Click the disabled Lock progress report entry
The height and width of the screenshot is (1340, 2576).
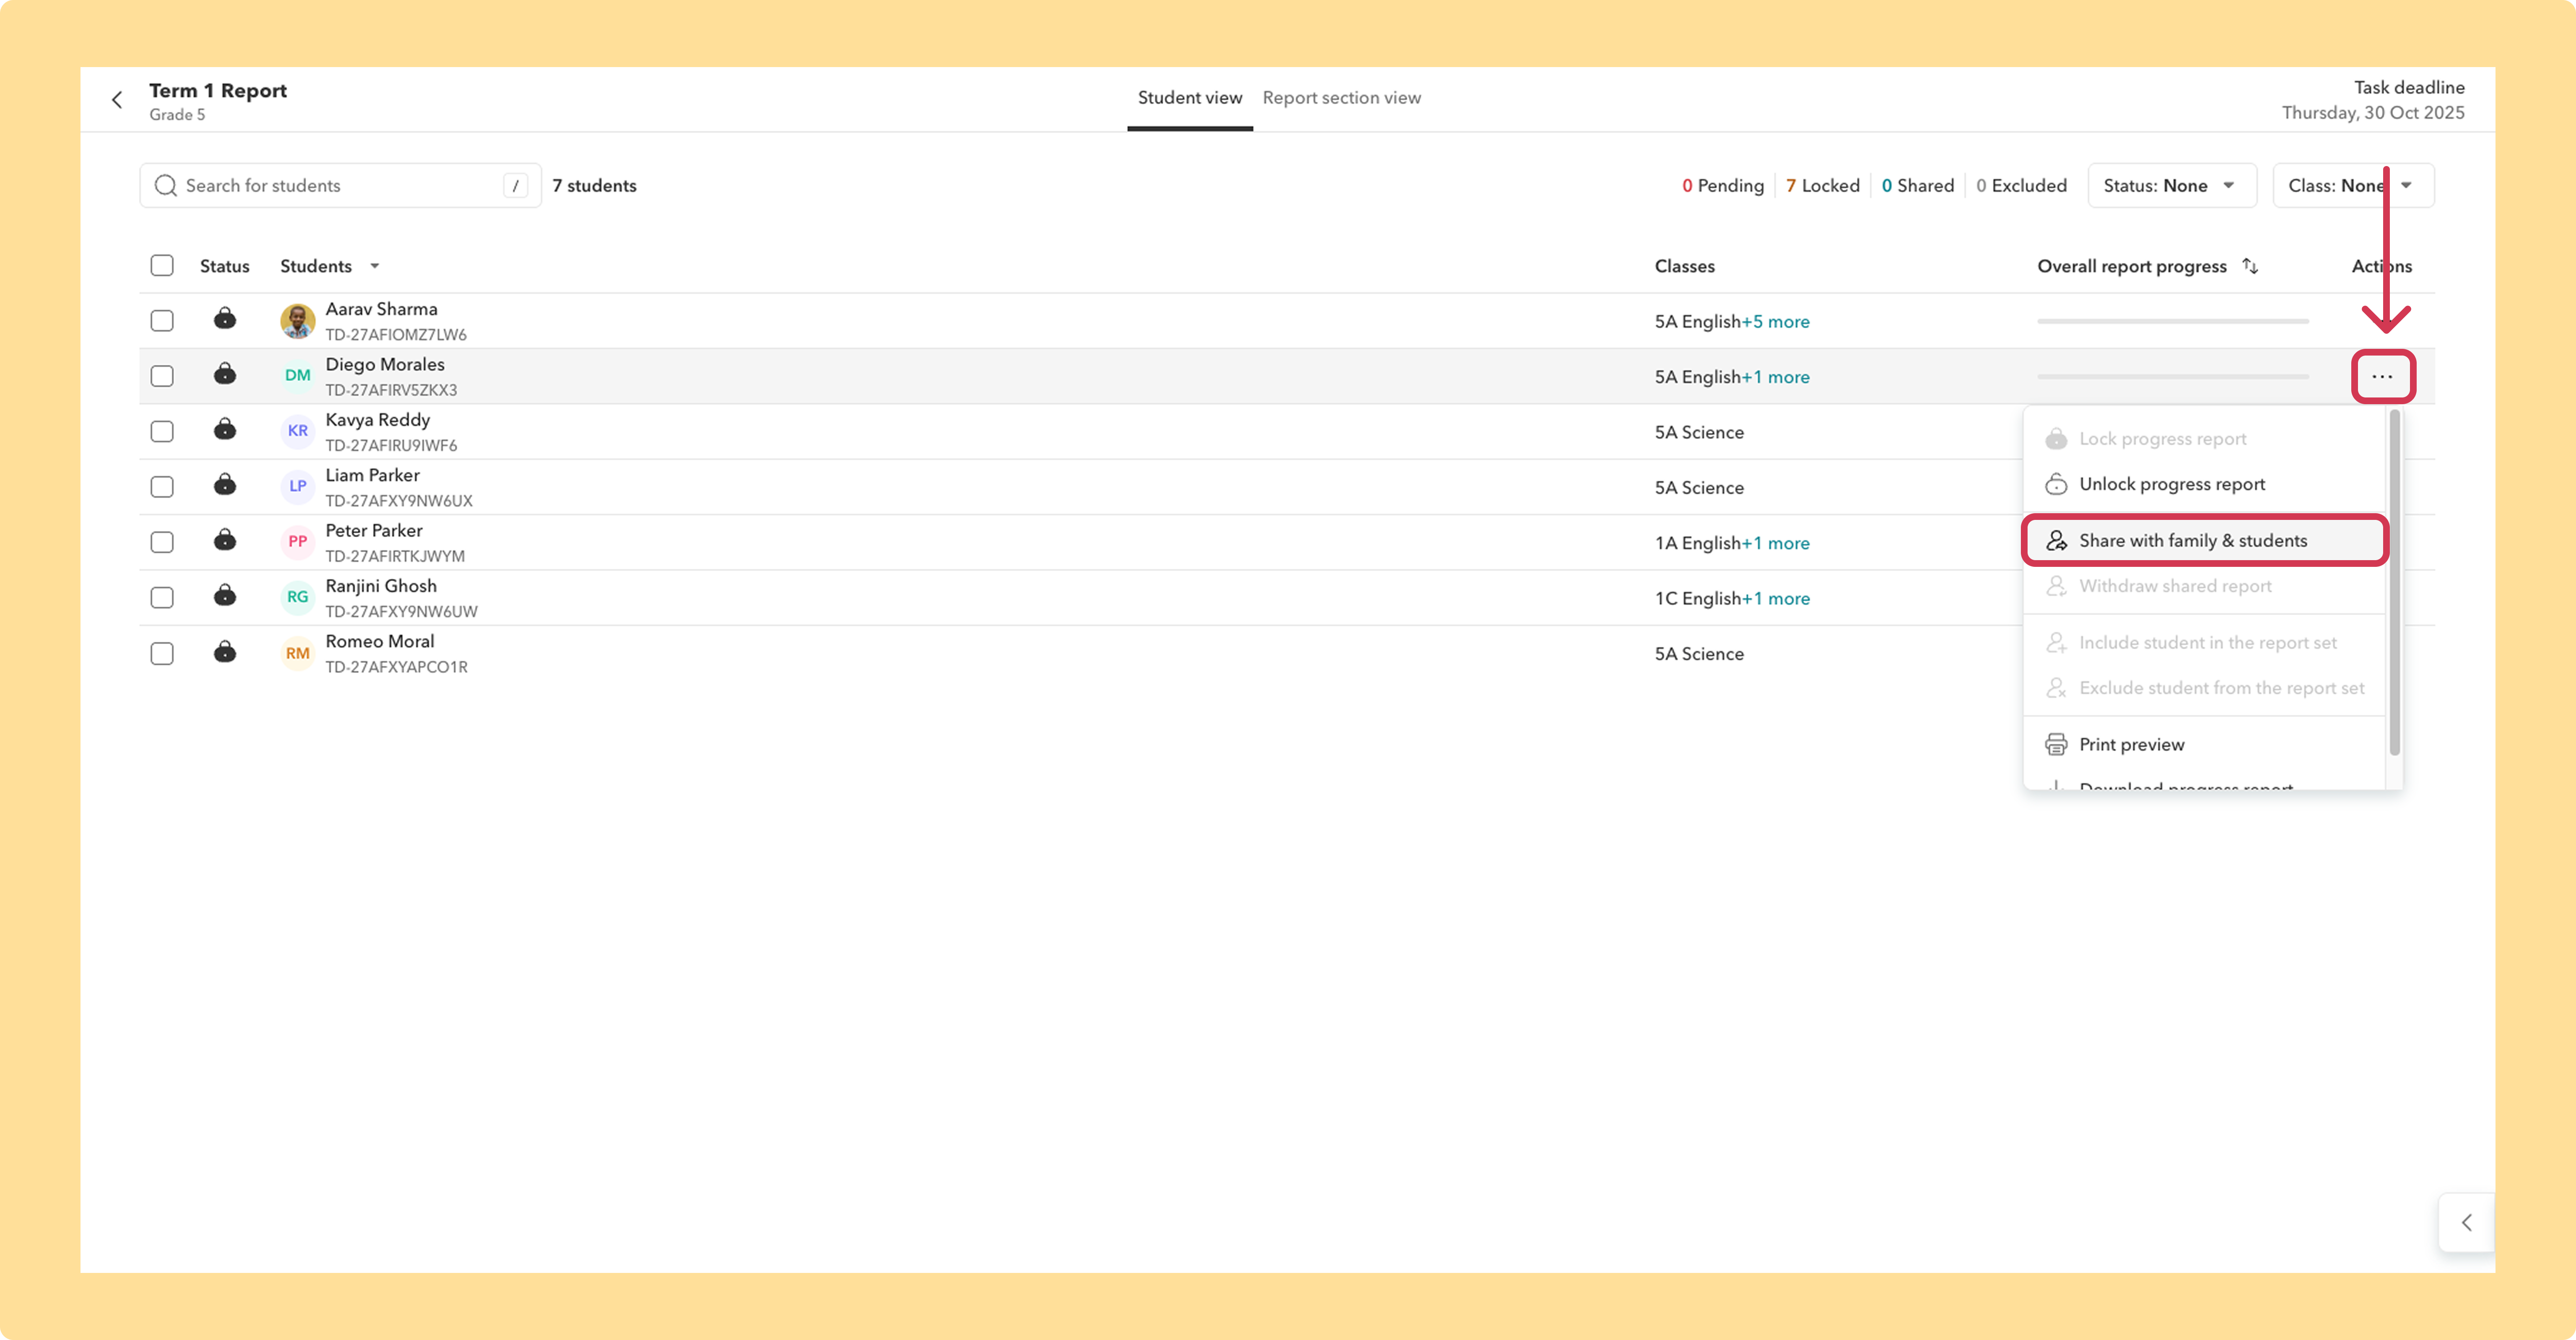pyautogui.click(x=2205, y=439)
